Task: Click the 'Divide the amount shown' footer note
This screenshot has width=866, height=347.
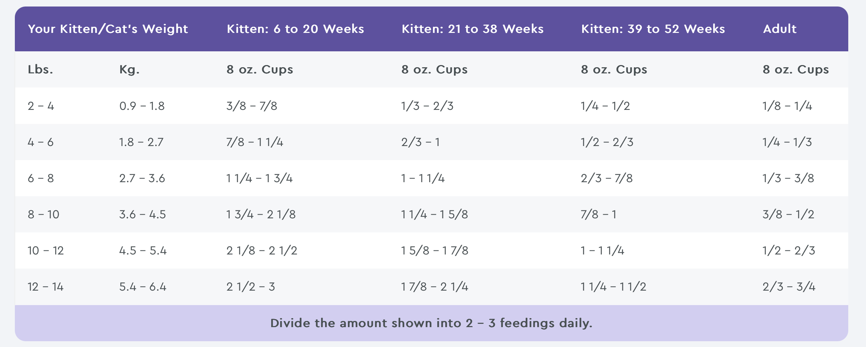Action: [x=431, y=323]
